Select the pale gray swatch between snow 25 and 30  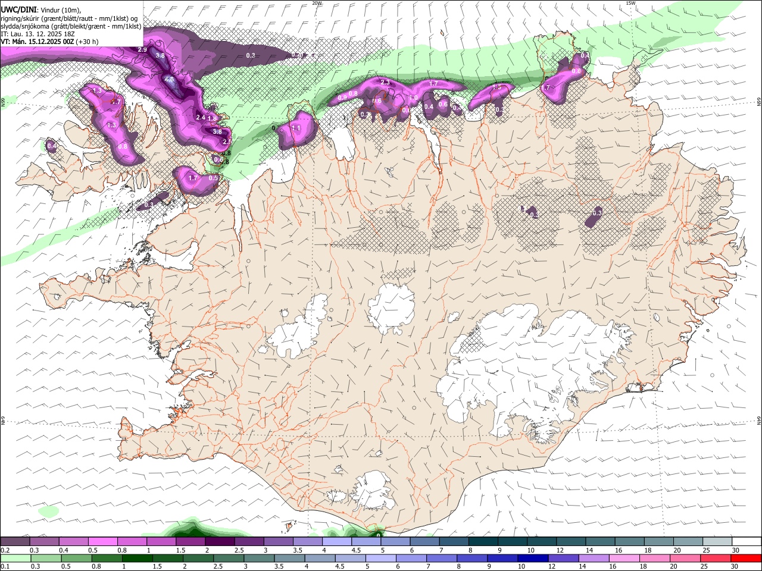point(717,541)
